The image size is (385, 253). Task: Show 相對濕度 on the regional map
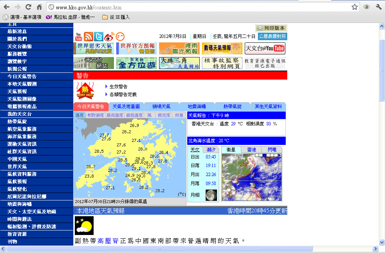(x=95, y=115)
